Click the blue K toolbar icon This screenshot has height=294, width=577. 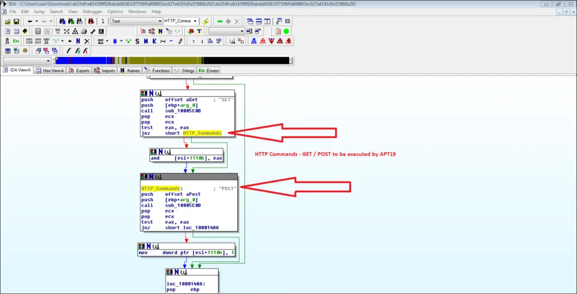[x=154, y=41]
